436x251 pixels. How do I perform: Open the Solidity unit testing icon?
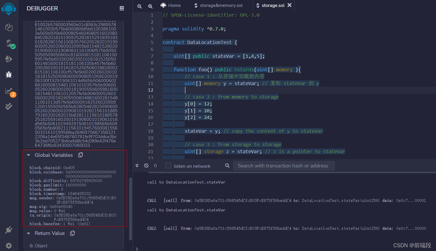tap(9, 106)
